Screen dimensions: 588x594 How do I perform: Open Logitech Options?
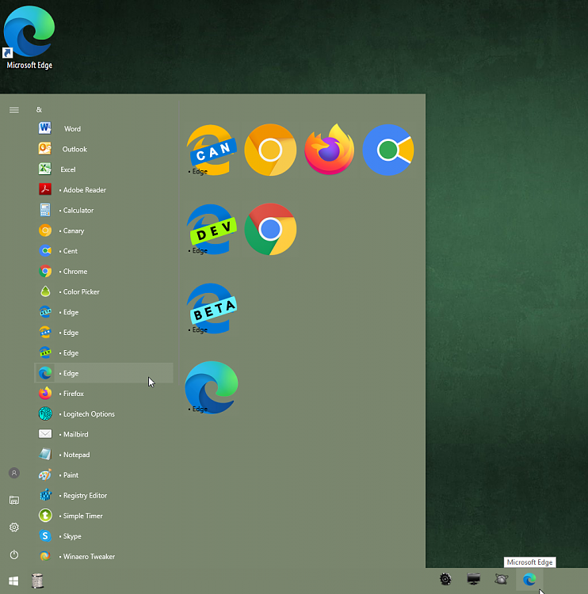(x=104, y=414)
